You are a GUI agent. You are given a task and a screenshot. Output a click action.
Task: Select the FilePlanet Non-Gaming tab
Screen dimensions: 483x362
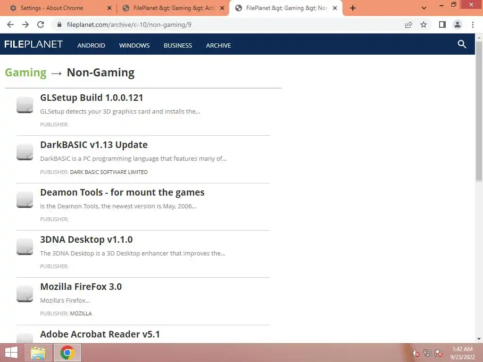click(x=285, y=8)
